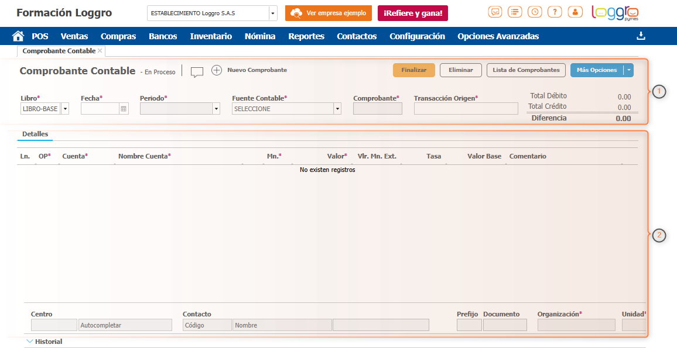Screen dimensions: 677x348
Task: Click the user profile icon in the header
Action: coord(574,11)
